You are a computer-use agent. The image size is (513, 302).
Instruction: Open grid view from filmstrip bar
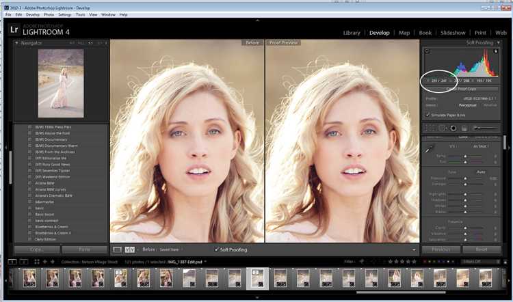37,262
